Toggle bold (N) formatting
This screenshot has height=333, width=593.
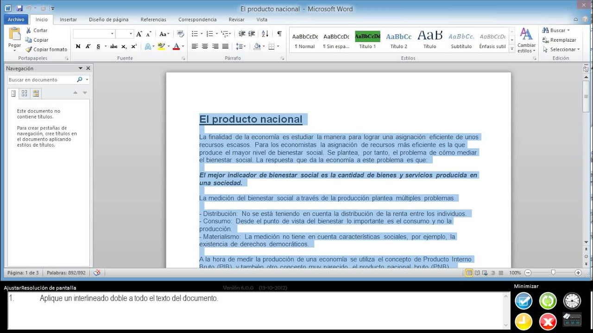point(78,46)
